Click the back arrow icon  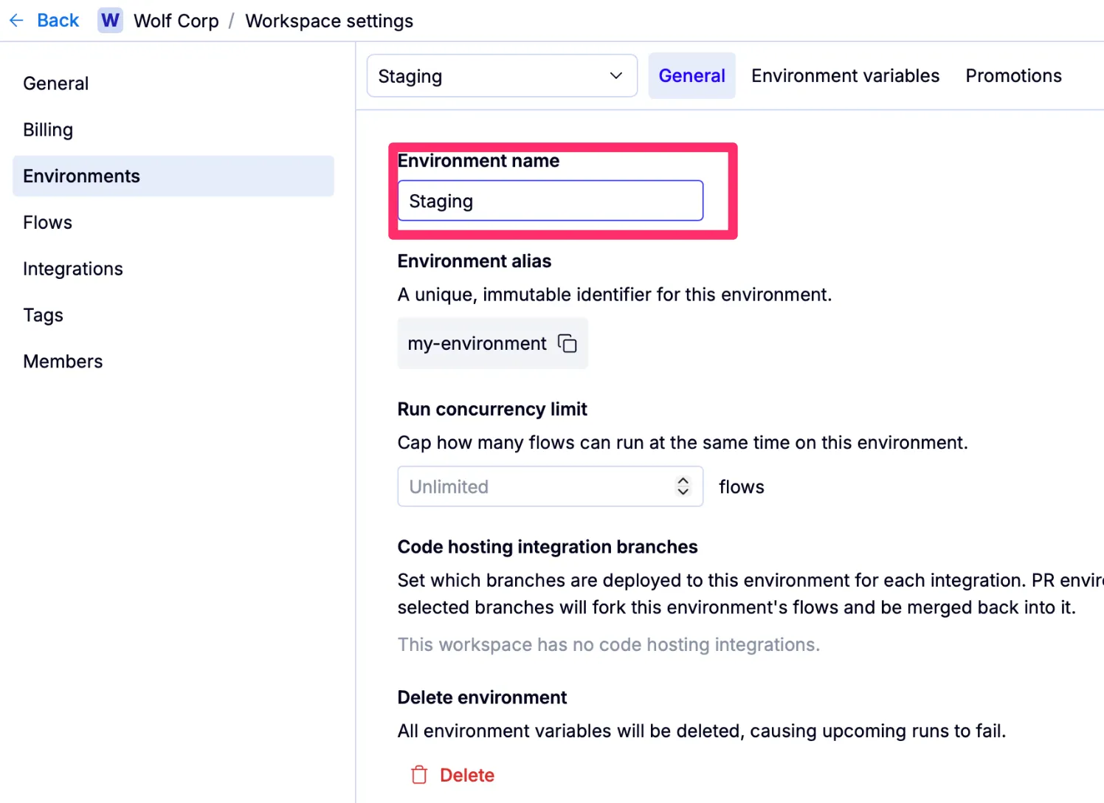point(16,21)
